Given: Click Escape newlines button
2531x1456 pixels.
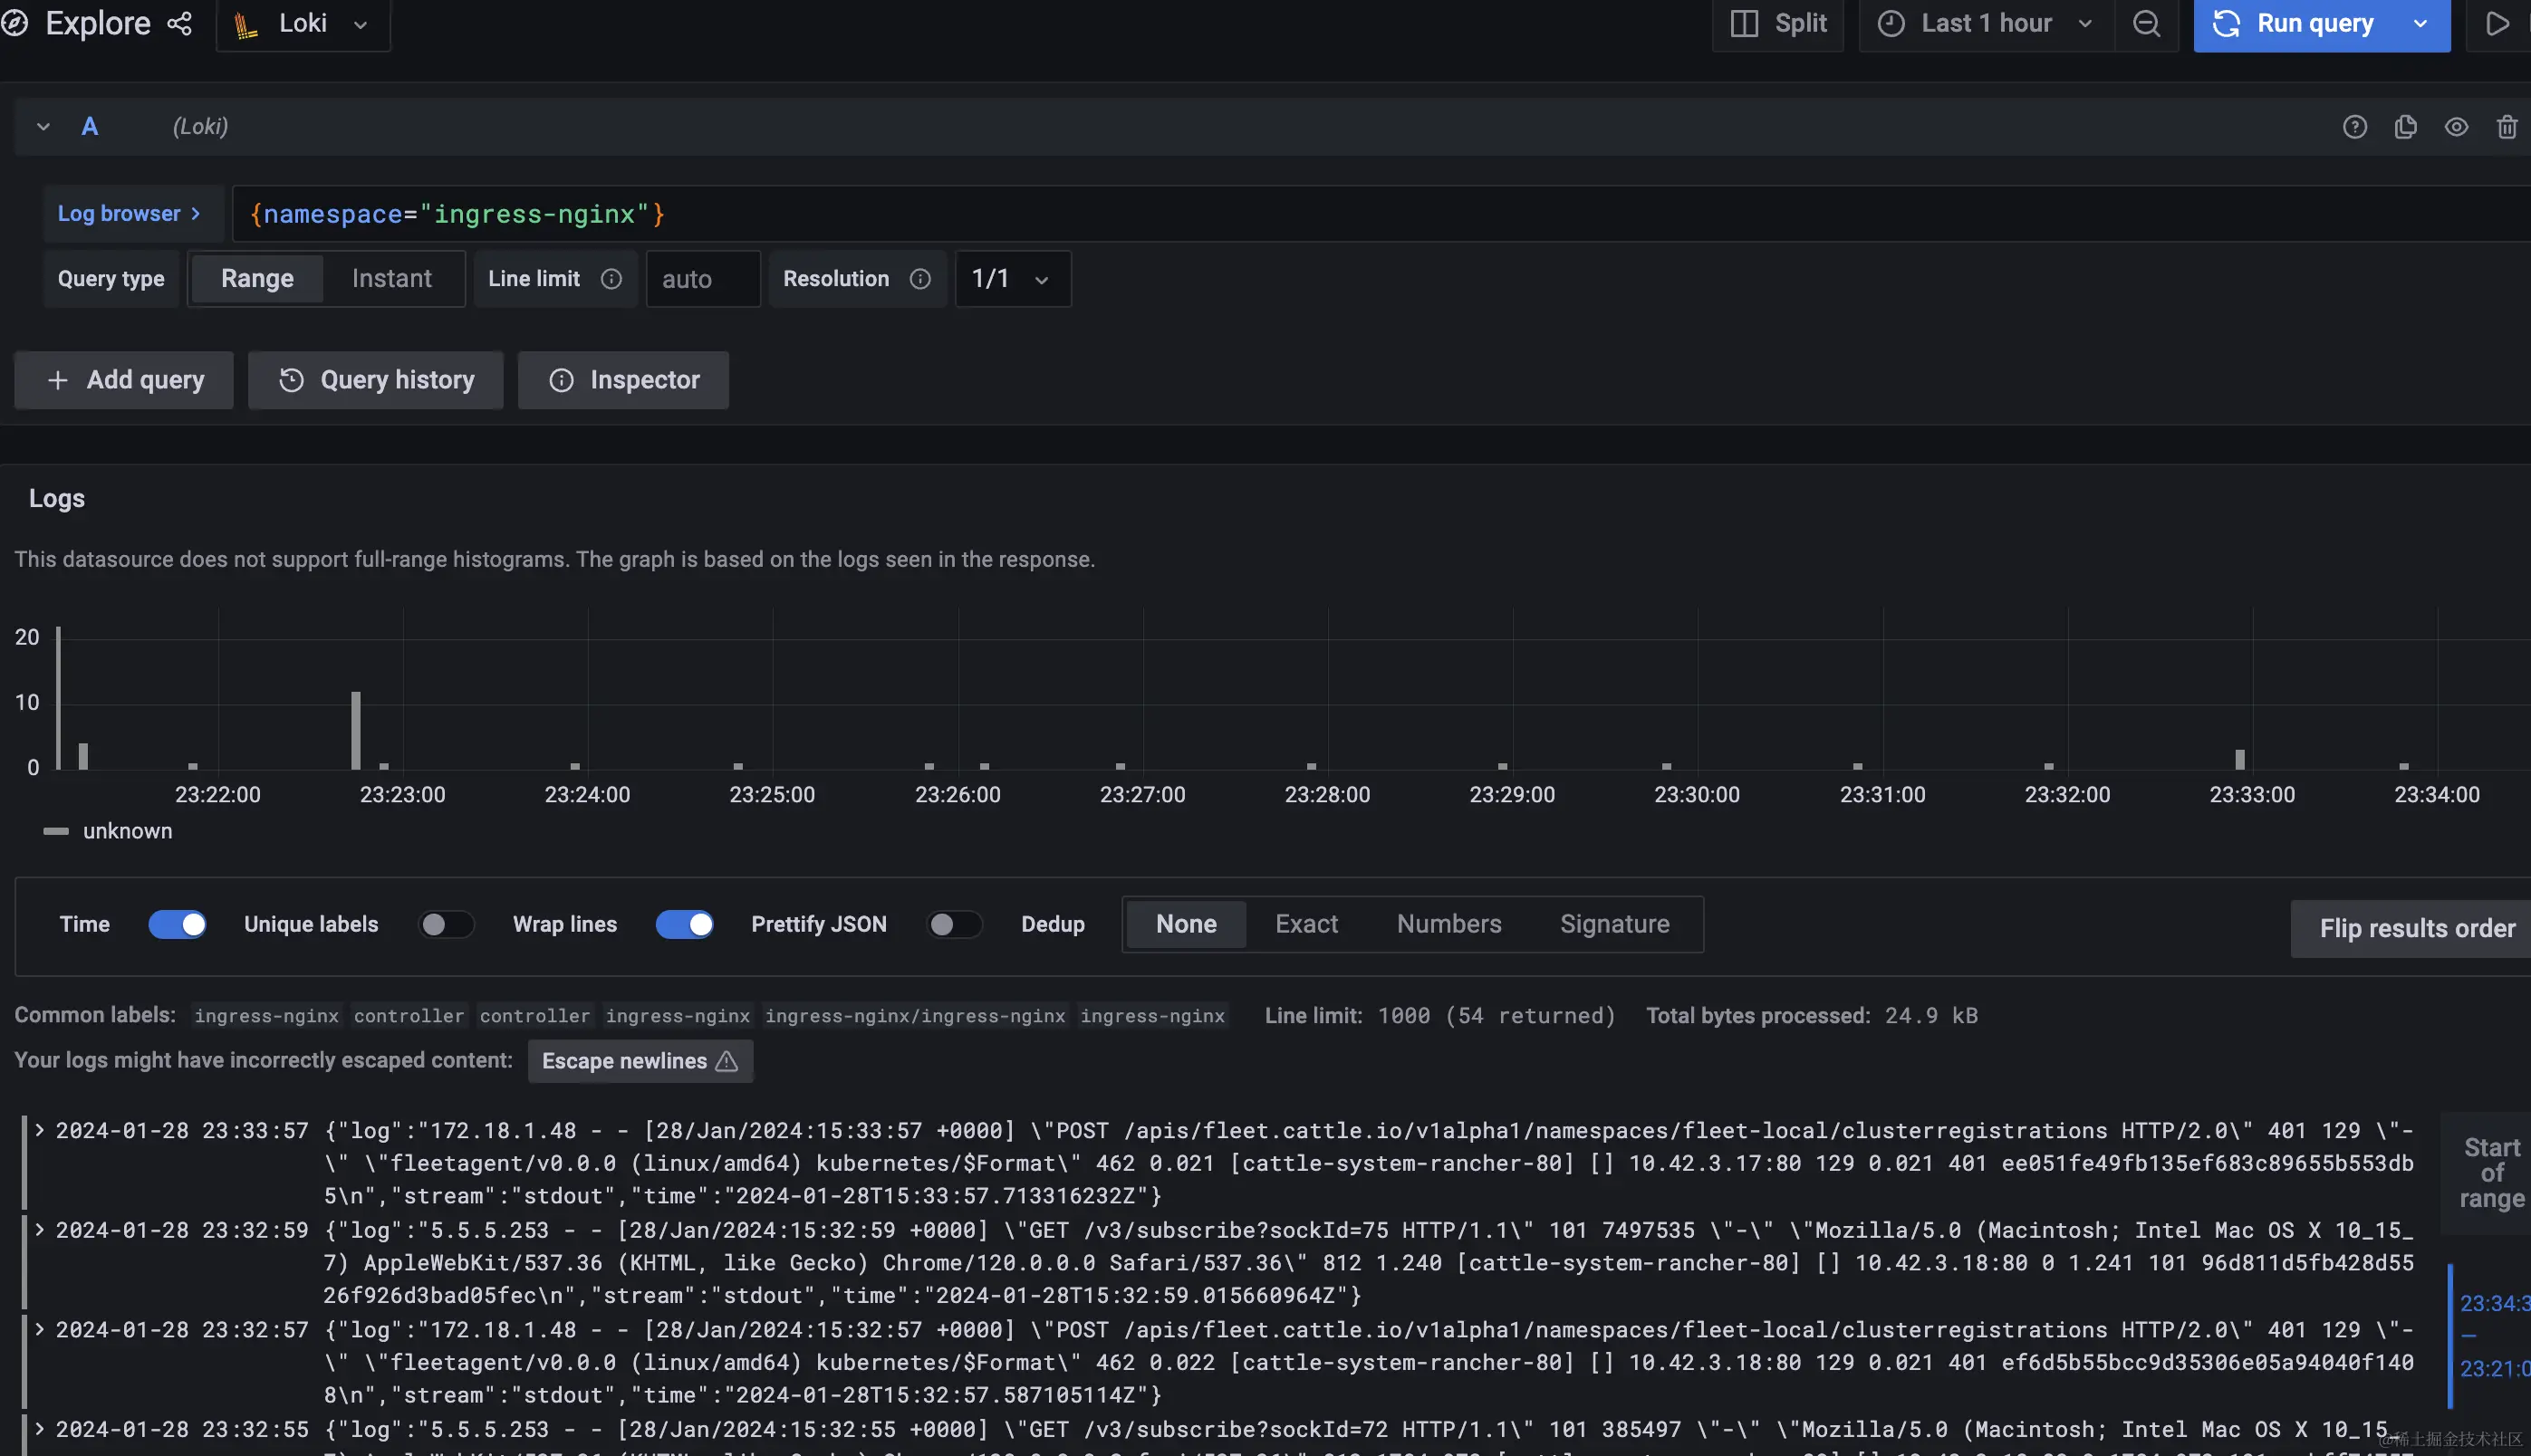Looking at the screenshot, I should pos(640,1061).
